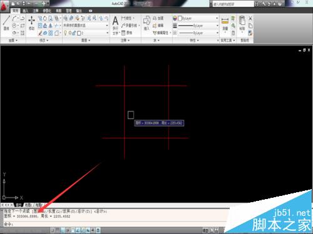Toggle the layer lock icon
The height and width of the screenshot is (234, 313).
coord(74,33)
